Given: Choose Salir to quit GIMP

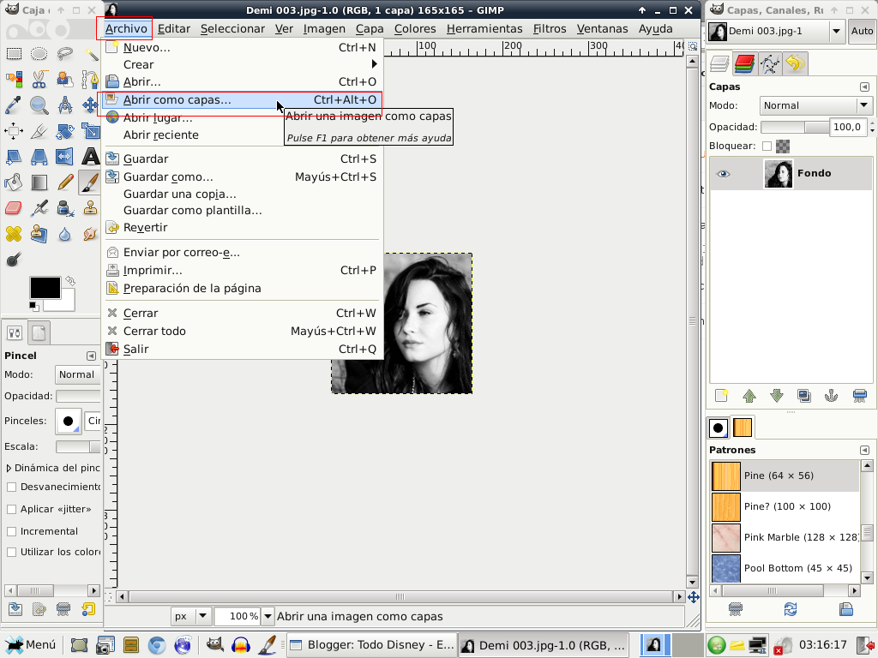Looking at the screenshot, I should coord(243,349).
